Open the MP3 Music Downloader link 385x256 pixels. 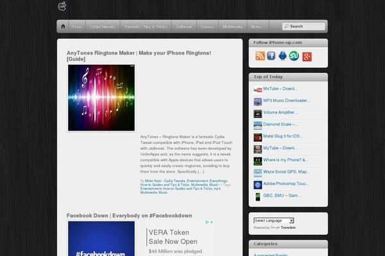pyautogui.click(x=286, y=100)
